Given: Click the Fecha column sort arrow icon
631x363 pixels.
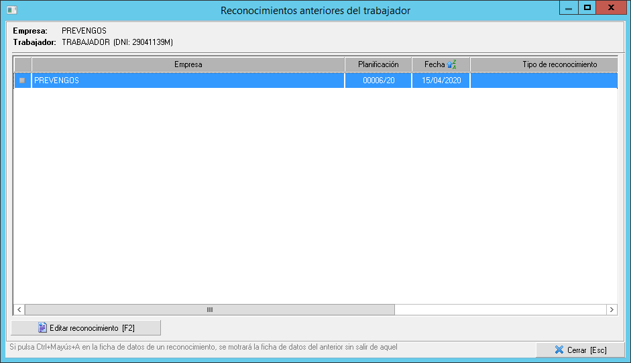Looking at the screenshot, I should [451, 64].
